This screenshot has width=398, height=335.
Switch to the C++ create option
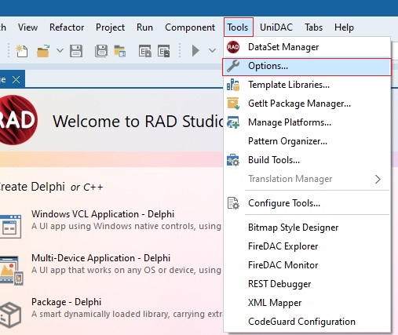coord(93,188)
